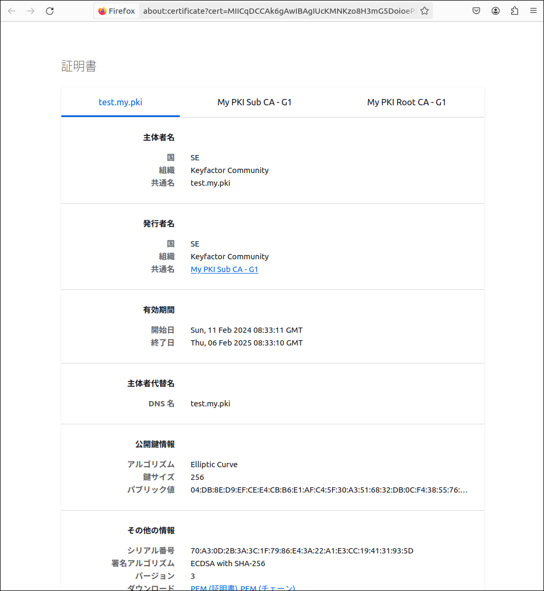
Task: Click the 終了日 expiry date value
Action: (246, 343)
